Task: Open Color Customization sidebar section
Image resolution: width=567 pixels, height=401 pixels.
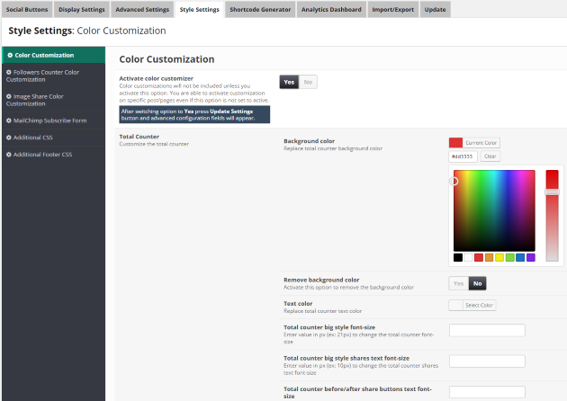Action: (53, 55)
